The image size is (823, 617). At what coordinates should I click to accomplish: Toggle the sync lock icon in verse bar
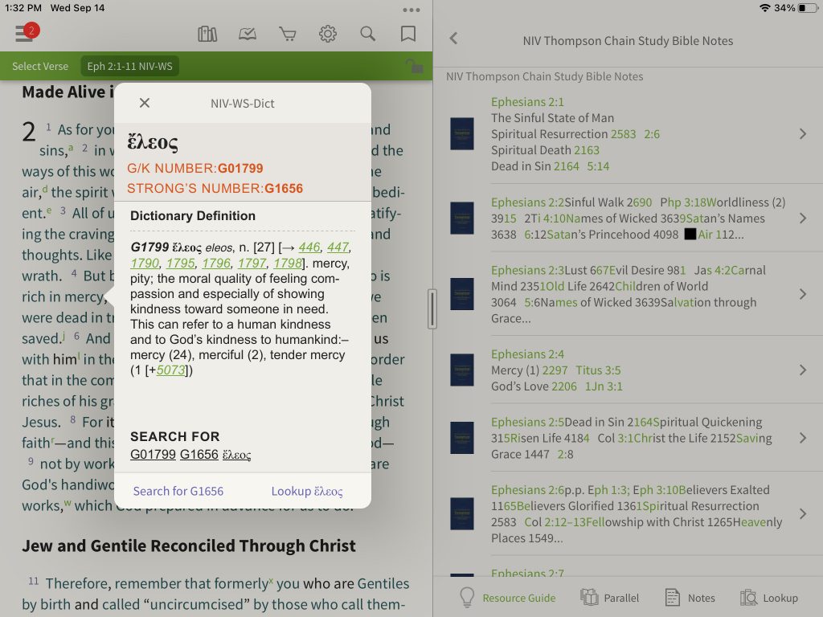tap(414, 66)
